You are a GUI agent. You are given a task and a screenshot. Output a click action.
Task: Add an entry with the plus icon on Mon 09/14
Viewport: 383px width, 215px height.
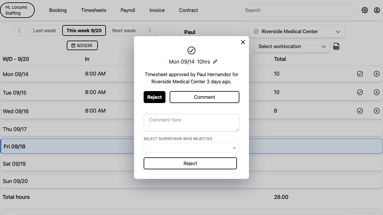[377, 74]
